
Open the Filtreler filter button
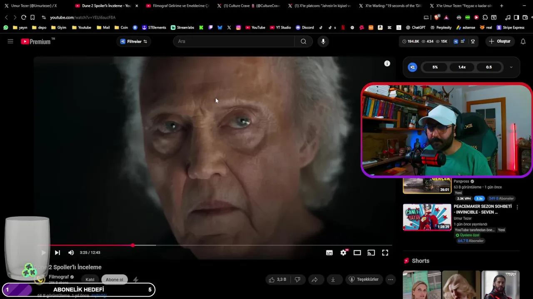point(134,42)
